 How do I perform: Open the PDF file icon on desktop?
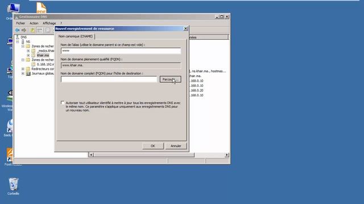42,8
